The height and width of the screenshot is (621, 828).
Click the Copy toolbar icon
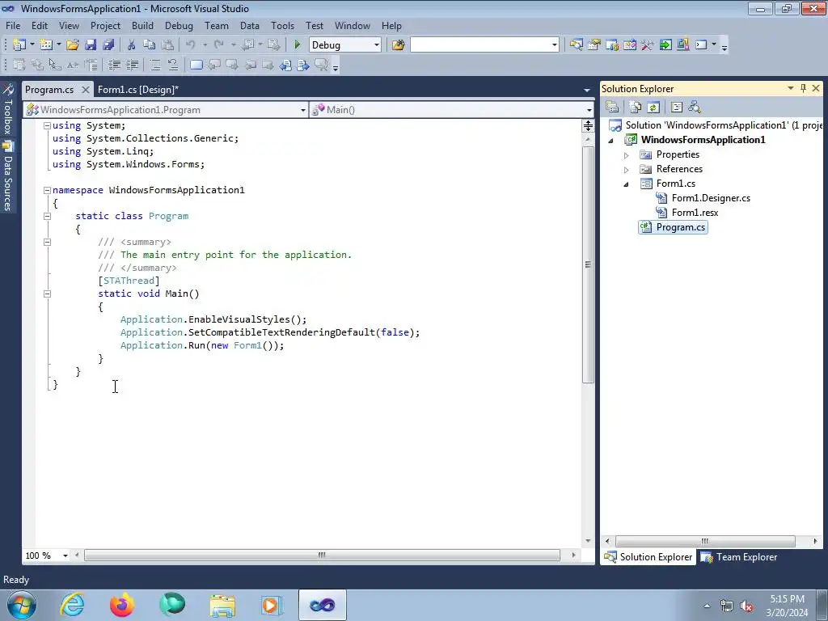[150, 45]
